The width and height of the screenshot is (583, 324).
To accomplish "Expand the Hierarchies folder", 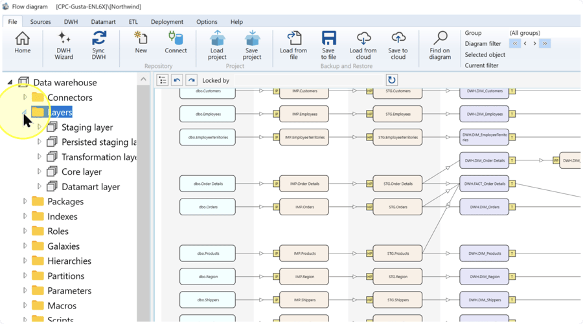I will click(x=25, y=261).
